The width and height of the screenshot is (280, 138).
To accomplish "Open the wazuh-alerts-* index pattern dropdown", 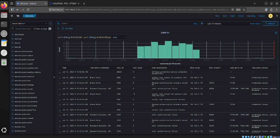I will pos(29,24).
